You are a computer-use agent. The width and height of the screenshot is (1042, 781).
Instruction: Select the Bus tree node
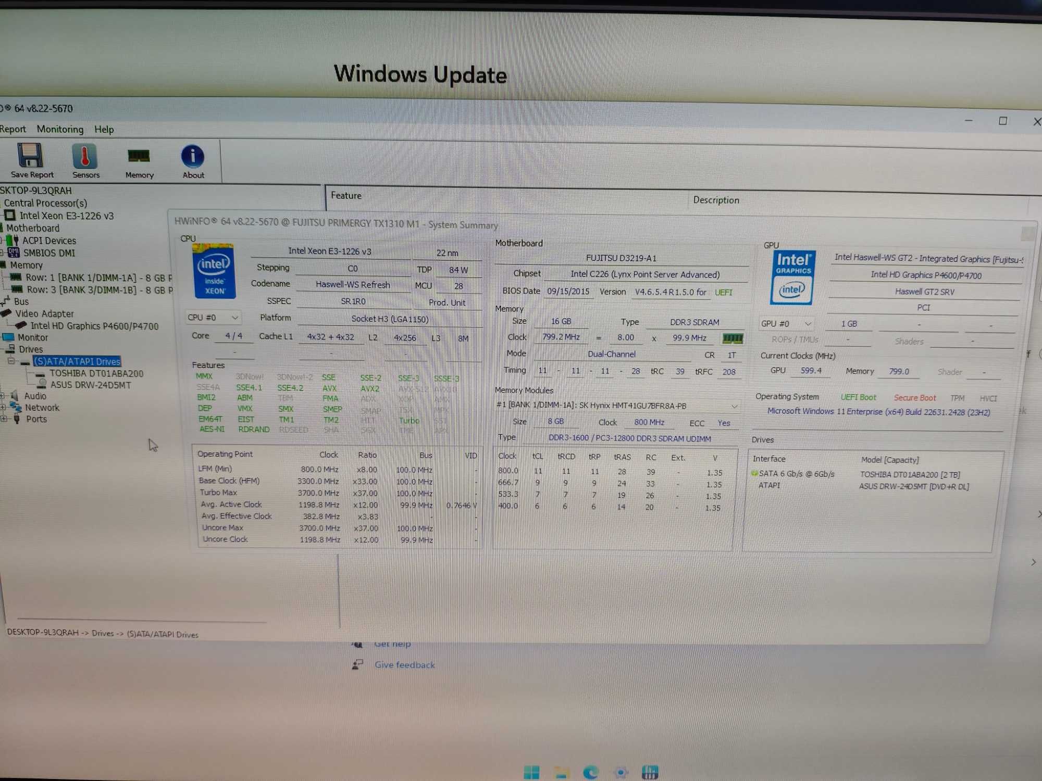tap(21, 301)
